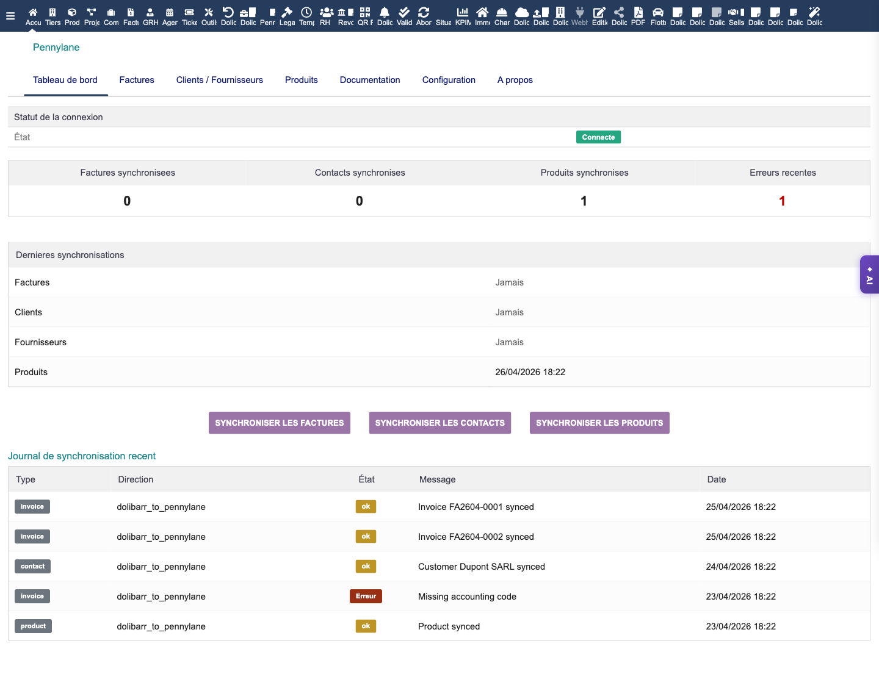The image size is (879, 685).
Task: Open the Factures tab
Action: coord(137,80)
